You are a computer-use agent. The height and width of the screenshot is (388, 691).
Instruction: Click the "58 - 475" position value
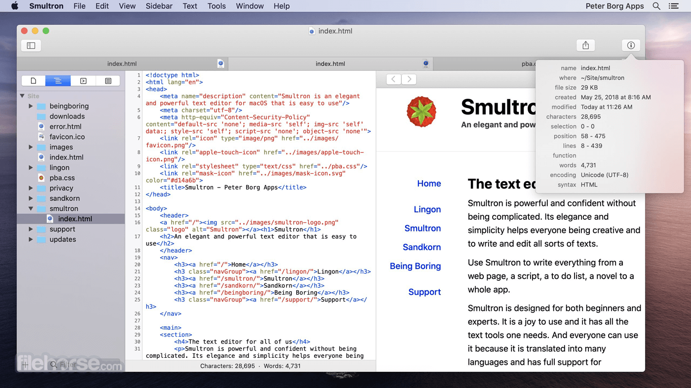[593, 136]
